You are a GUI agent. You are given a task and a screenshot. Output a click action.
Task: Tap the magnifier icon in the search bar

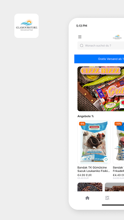(82, 45)
